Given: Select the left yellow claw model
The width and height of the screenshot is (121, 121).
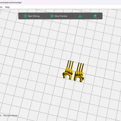Looking at the screenshot, I should click(68, 70).
